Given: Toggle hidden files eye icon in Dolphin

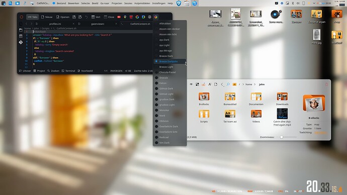Looking at the screenshot, I should coord(191,84).
